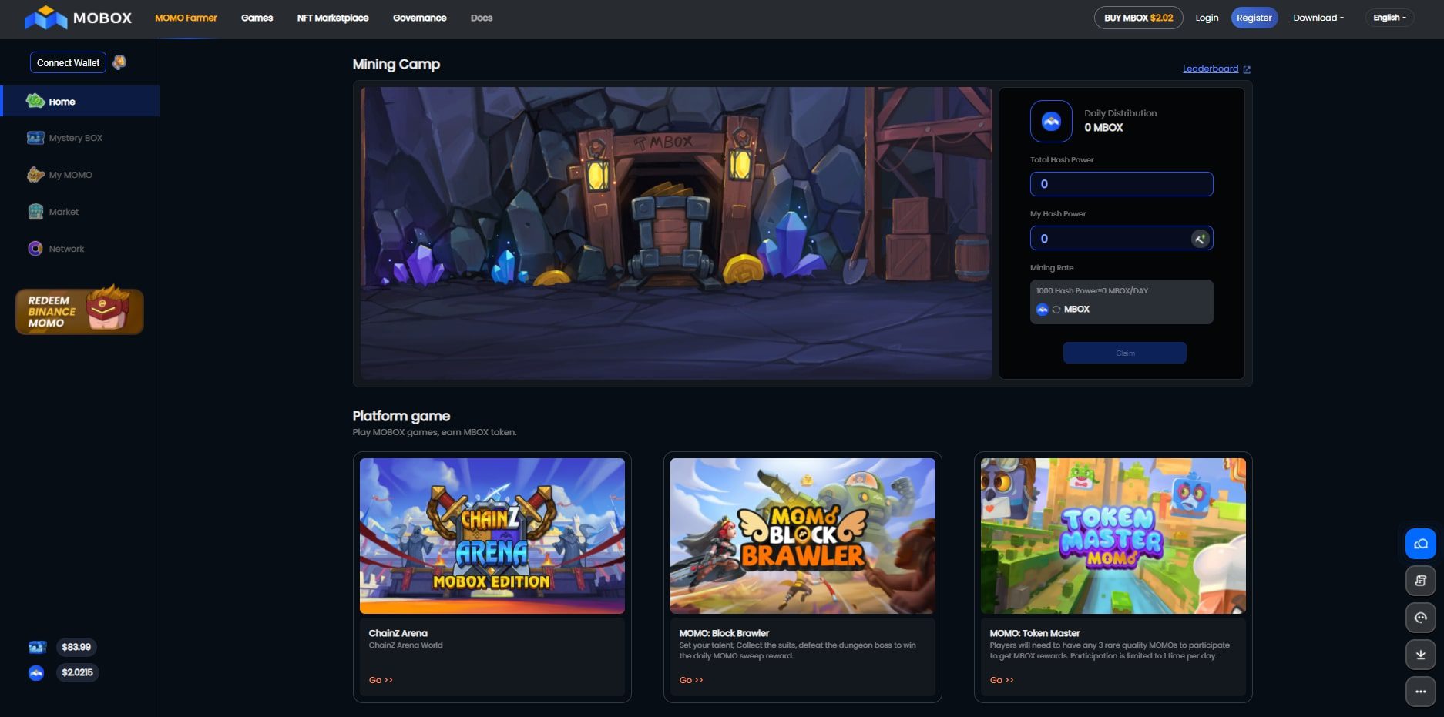Image resolution: width=1444 pixels, height=717 pixels.
Task: Click the Connect Wallet button
Action: tap(68, 62)
